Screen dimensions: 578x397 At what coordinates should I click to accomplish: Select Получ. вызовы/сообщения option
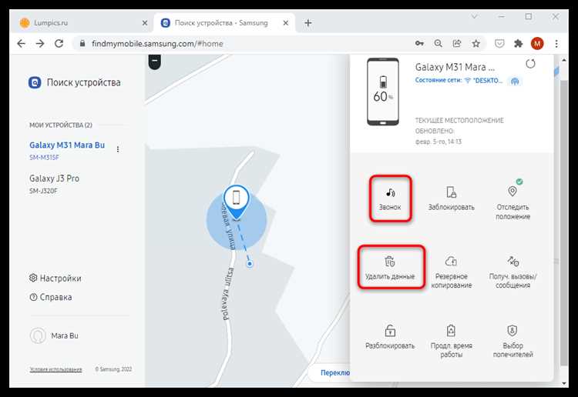(x=512, y=272)
